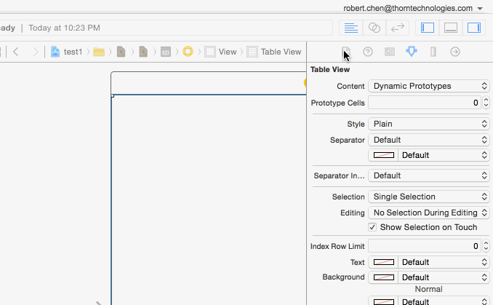Screen dimensions: 493x305
Task: Click the second storyboard file breadcrumb icon
Action: pyautogui.click(x=143, y=52)
